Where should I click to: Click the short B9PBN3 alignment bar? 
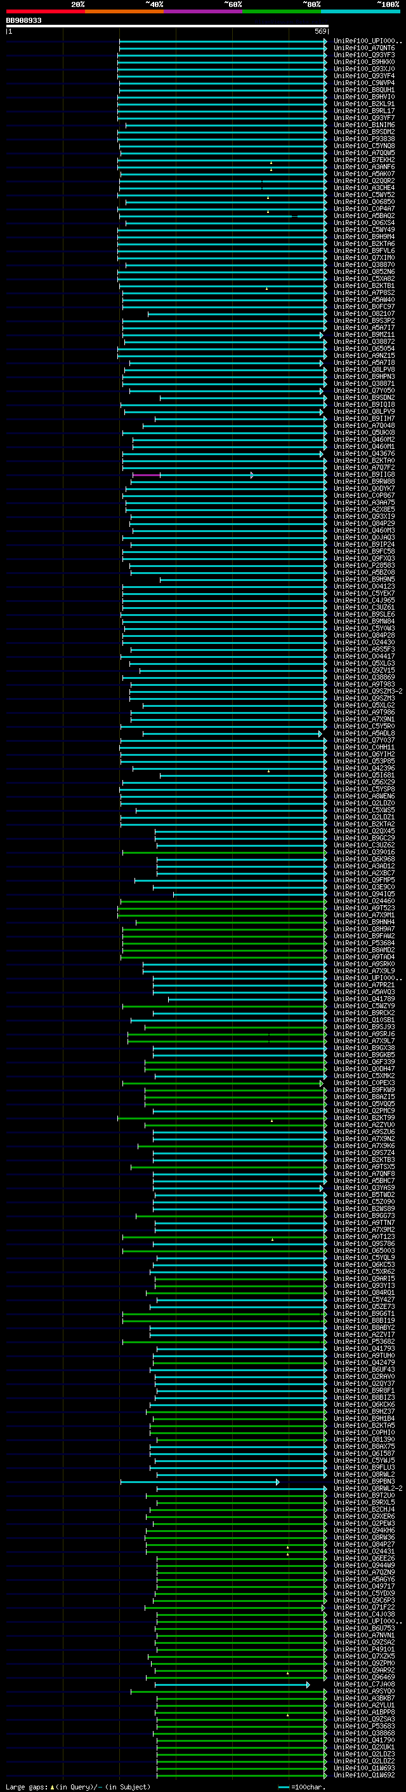click(200, 1482)
